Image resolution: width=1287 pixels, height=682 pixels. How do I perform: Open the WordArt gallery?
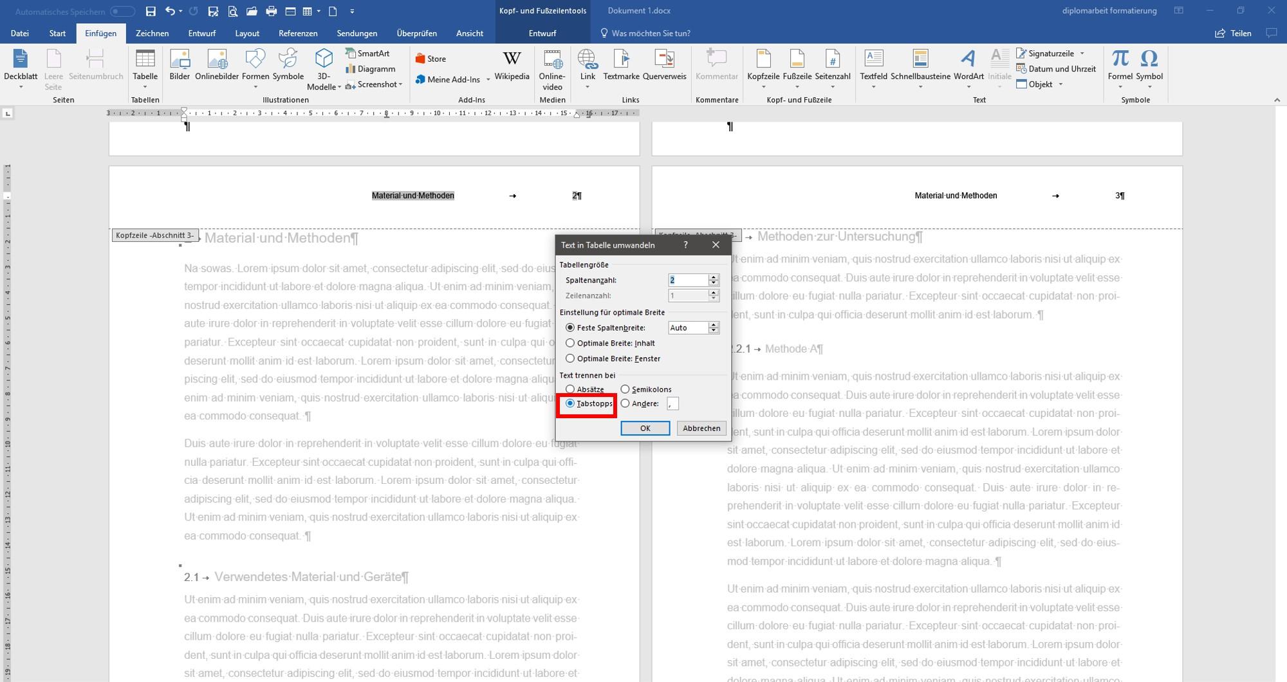(968, 69)
